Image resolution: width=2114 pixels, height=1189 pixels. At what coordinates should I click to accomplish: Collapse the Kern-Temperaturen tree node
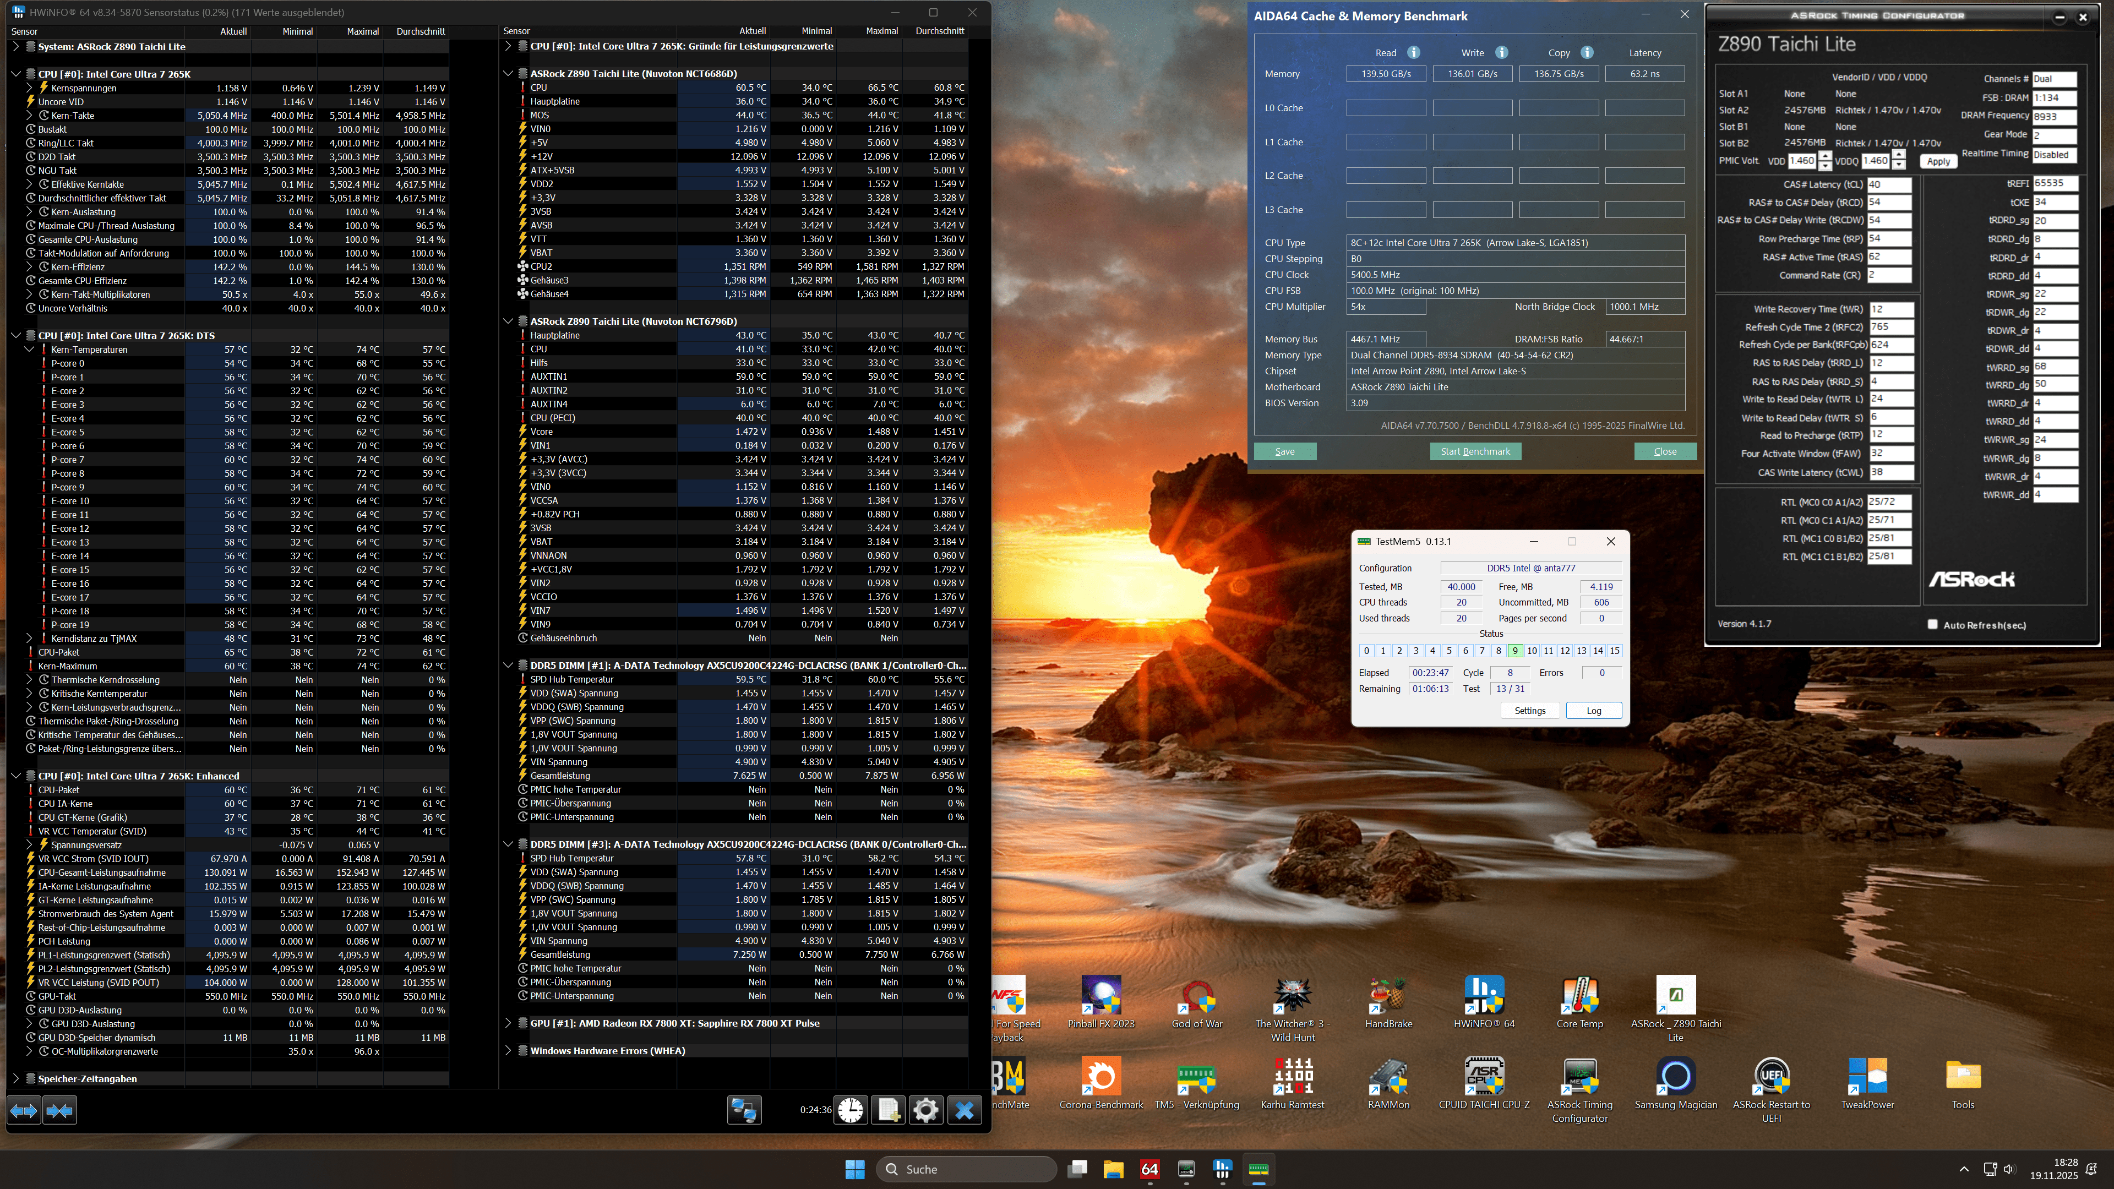30,350
